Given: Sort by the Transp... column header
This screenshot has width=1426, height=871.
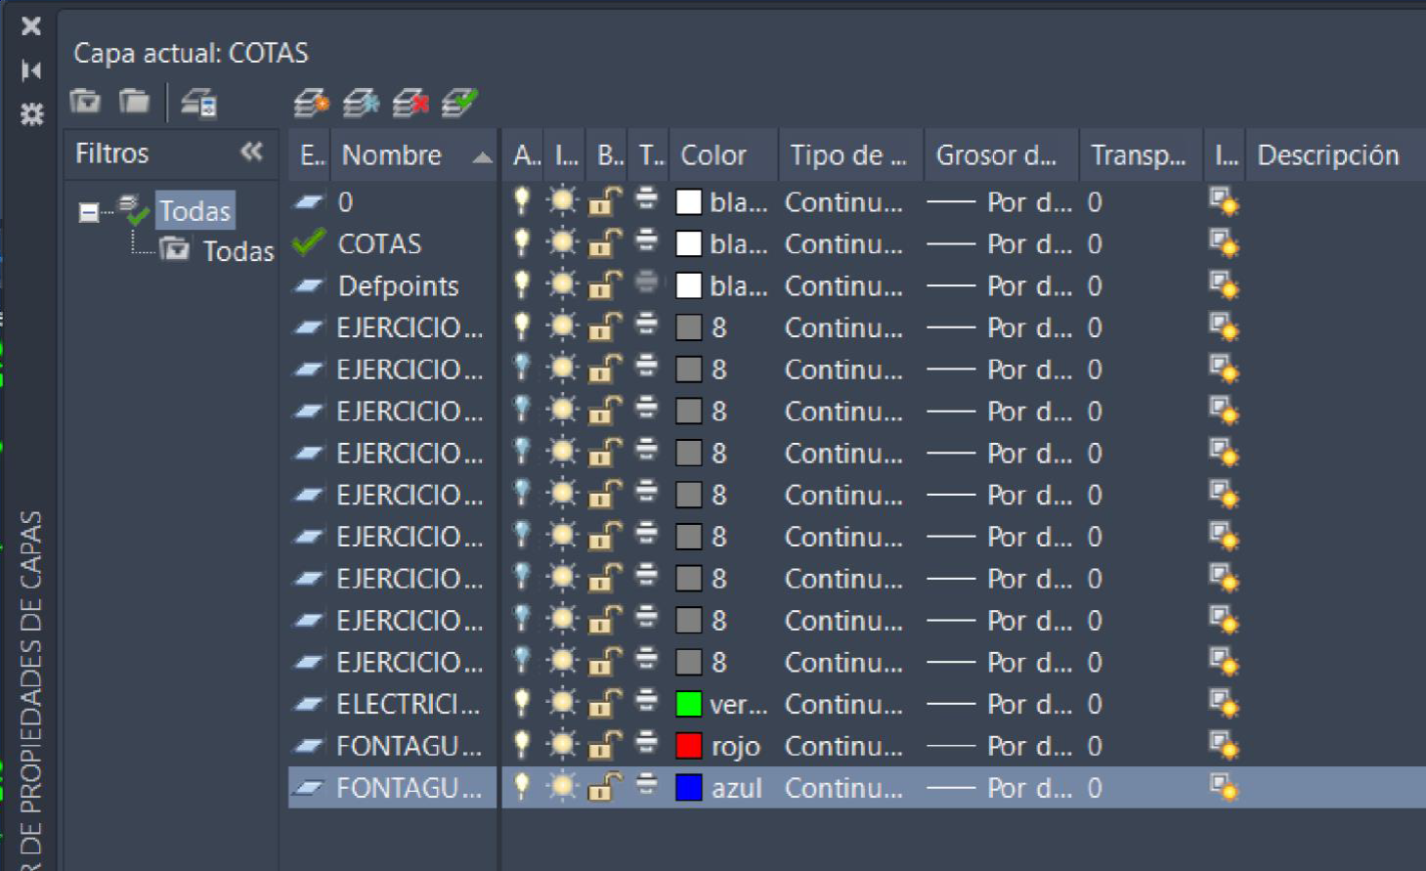Looking at the screenshot, I should pos(1141,154).
